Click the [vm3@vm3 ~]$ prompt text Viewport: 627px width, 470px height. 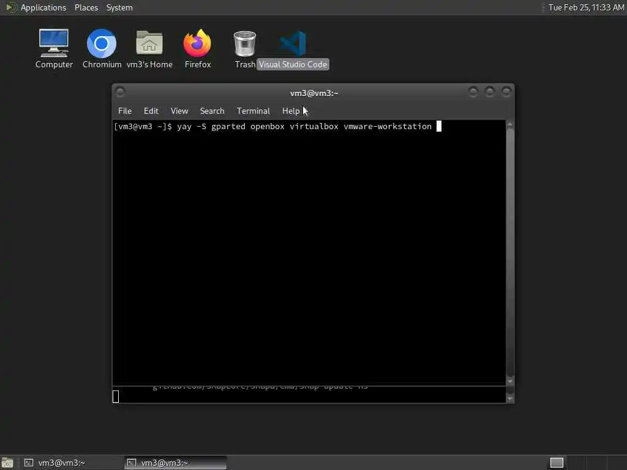(143, 127)
